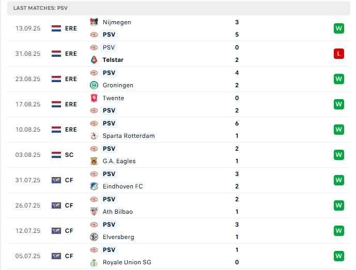356x270 pixels.
Task: Click the Groningen green crest icon
Action: [94, 85]
